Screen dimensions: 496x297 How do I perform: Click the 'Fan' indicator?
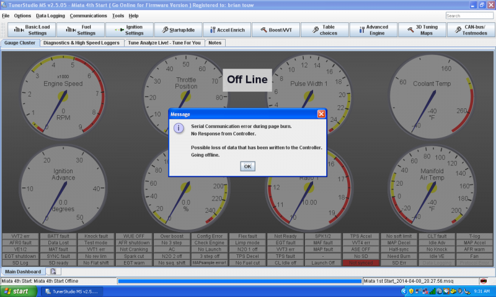click(474, 256)
